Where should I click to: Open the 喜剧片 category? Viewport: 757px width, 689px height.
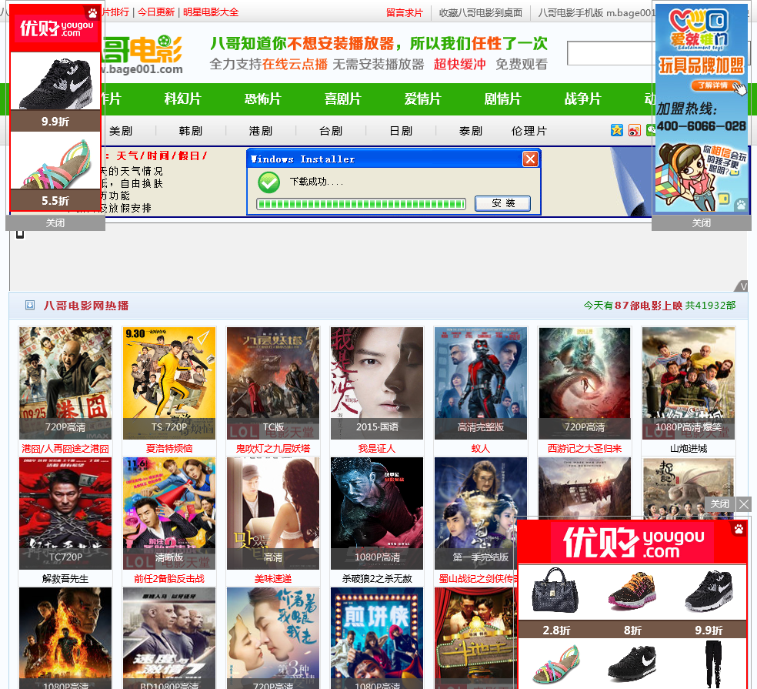tap(343, 99)
